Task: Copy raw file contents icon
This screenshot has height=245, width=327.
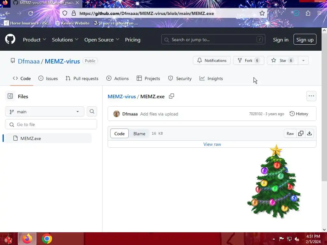Action: (x=301, y=133)
